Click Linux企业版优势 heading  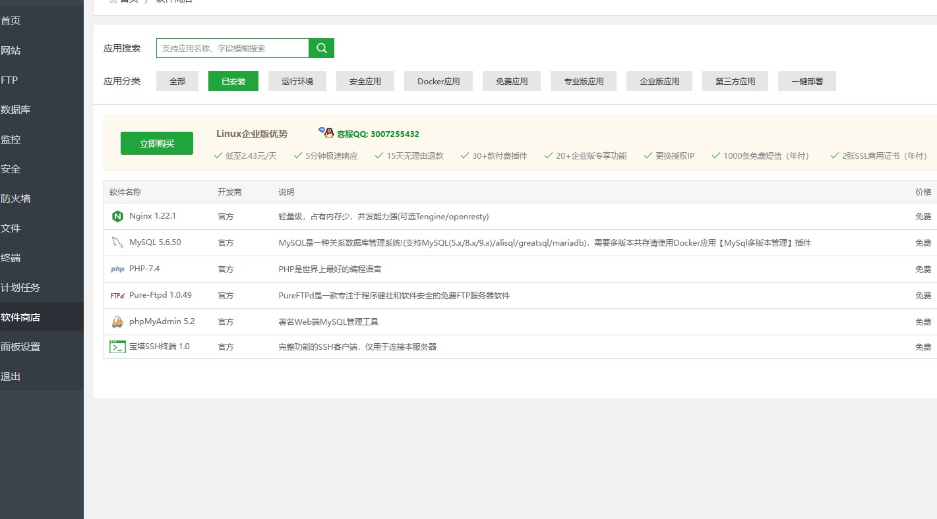pyautogui.click(x=252, y=134)
